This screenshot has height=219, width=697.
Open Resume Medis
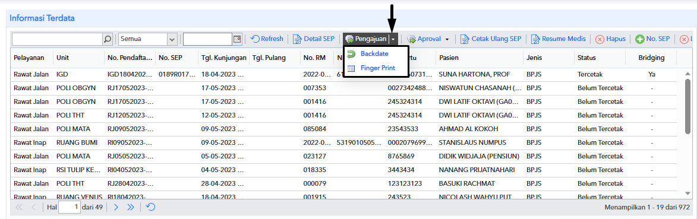[x=559, y=39]
